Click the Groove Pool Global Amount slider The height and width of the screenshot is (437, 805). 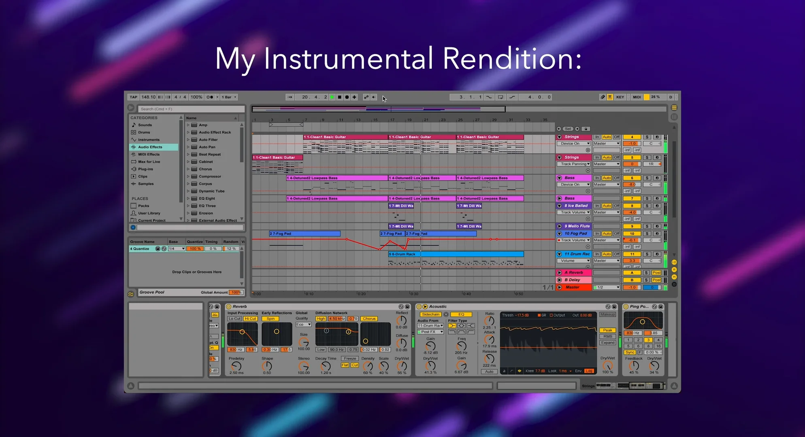(x=236, y=292)
